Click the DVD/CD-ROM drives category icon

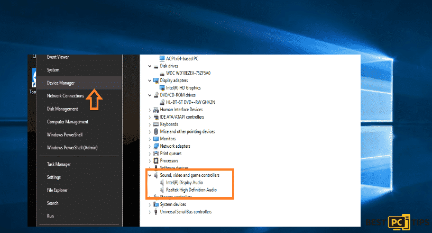click(156, 95)
